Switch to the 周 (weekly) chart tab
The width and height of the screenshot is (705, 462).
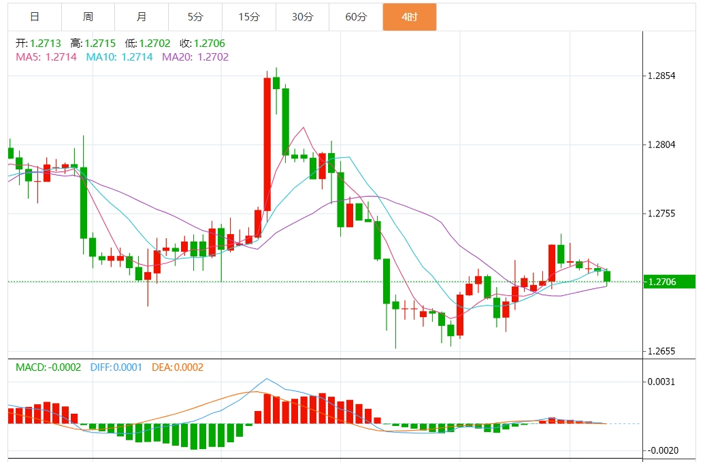click(x=88, y=17)
